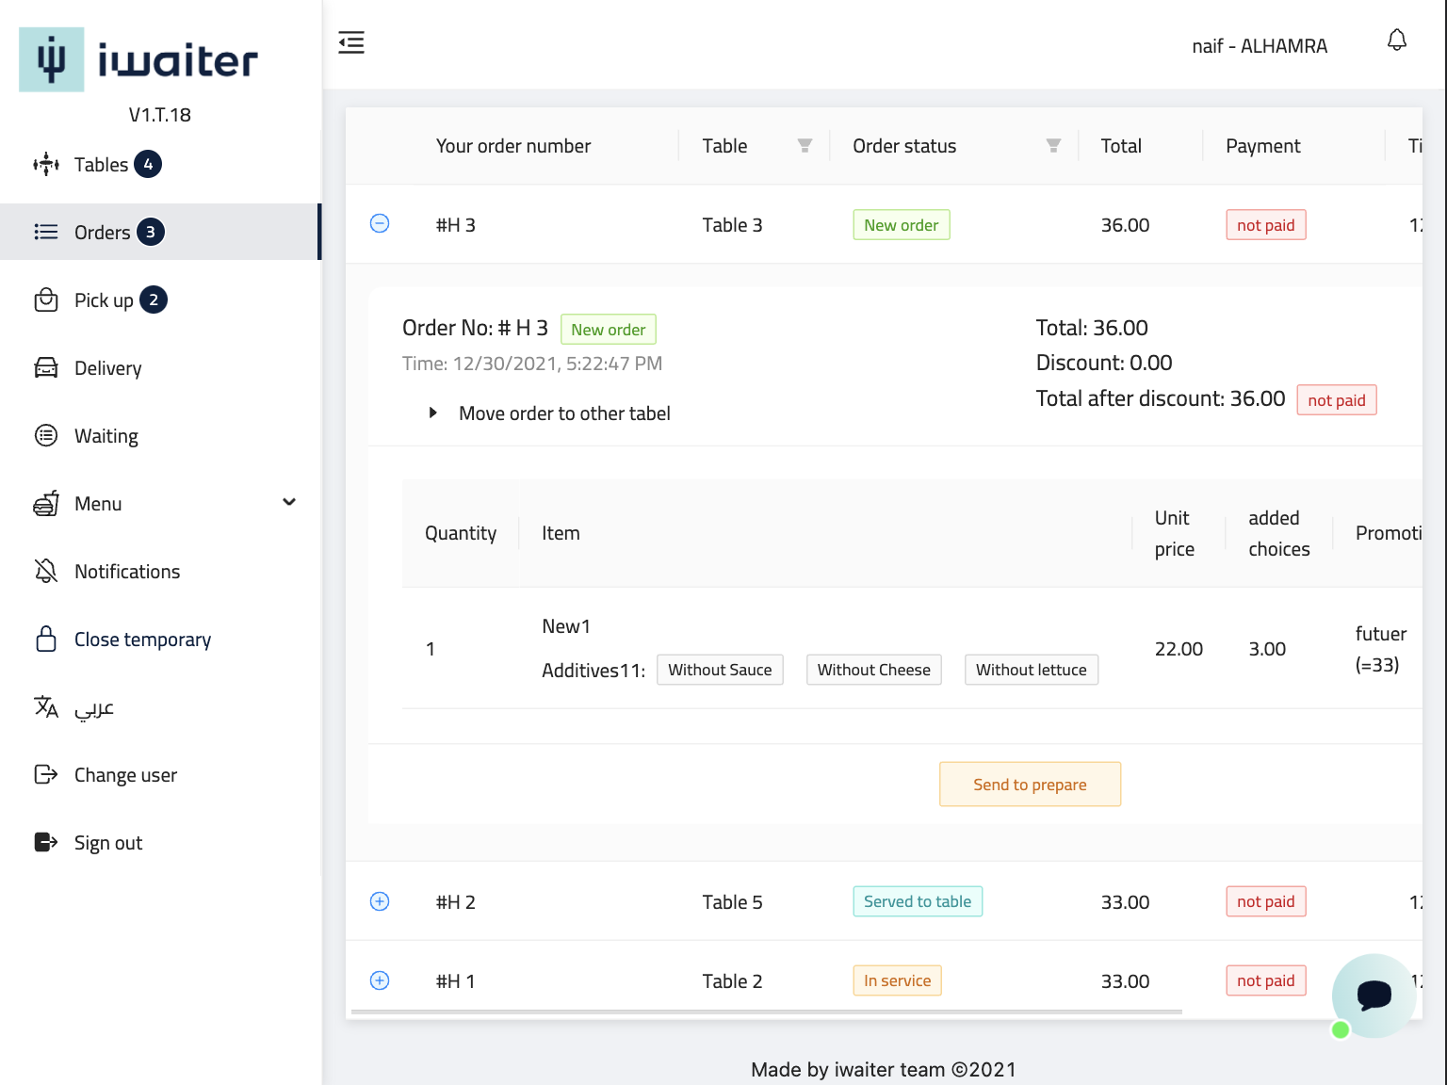Screen dimensions: 1447x1085
Task: Click Sign out in sidebar
Action: click(x=107, y=843)
